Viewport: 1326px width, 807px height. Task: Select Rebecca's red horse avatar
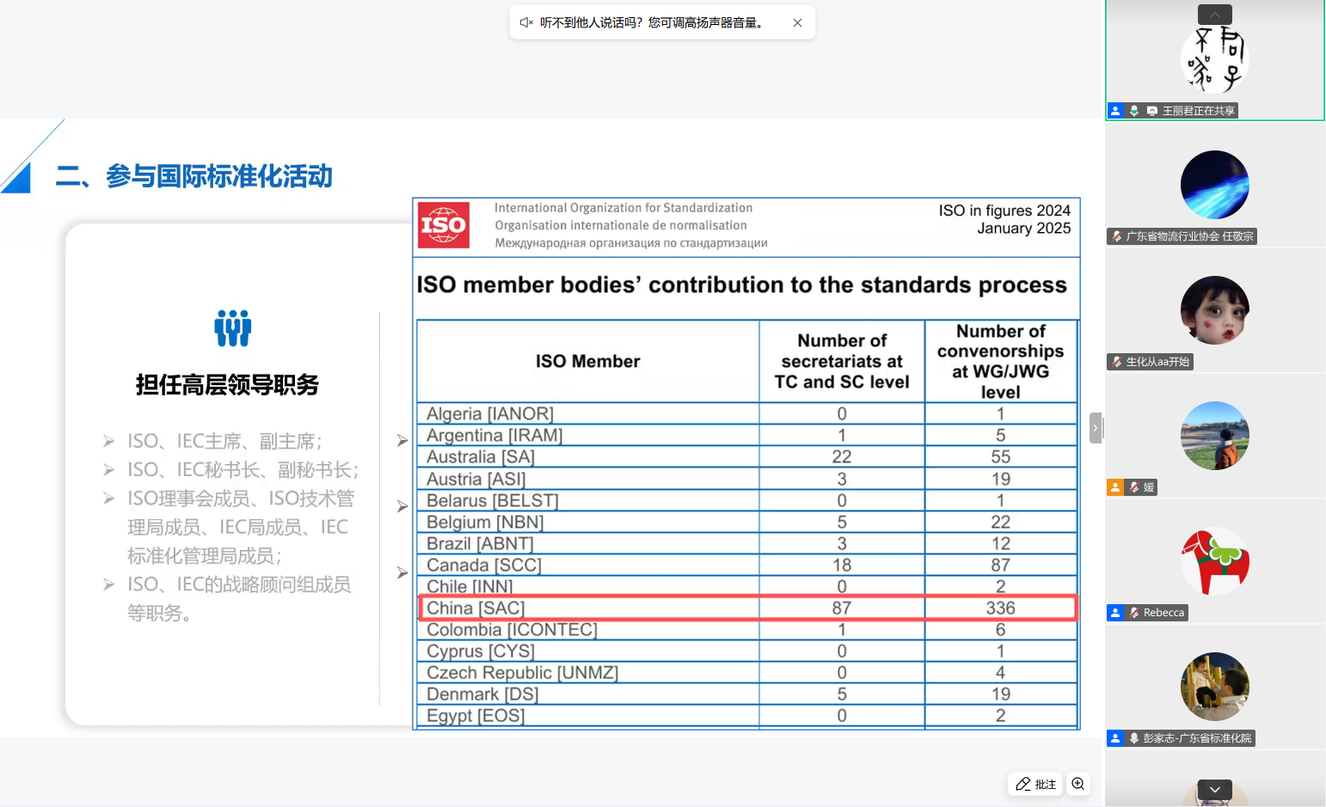1214,561
